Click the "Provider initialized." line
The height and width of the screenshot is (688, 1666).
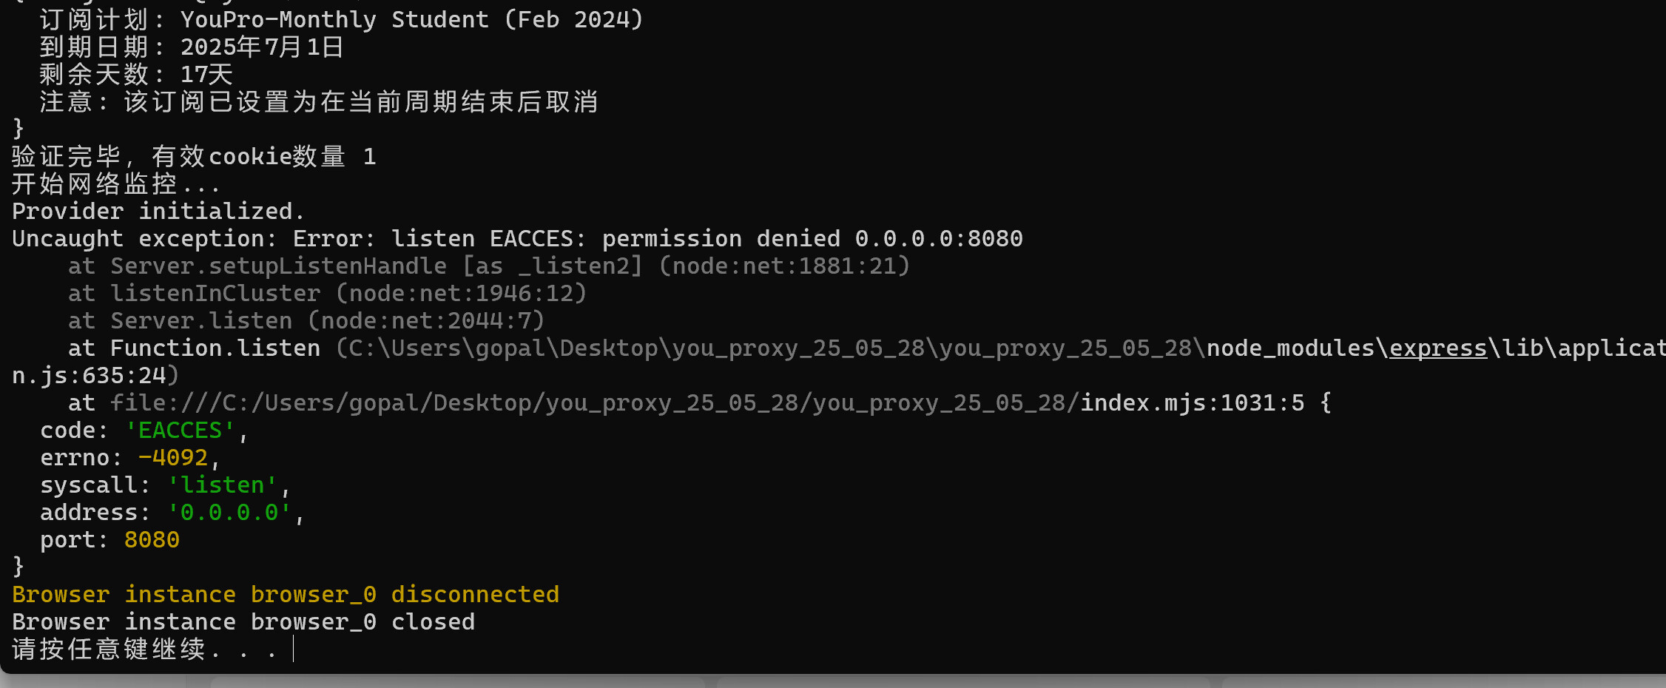[158, 212]
